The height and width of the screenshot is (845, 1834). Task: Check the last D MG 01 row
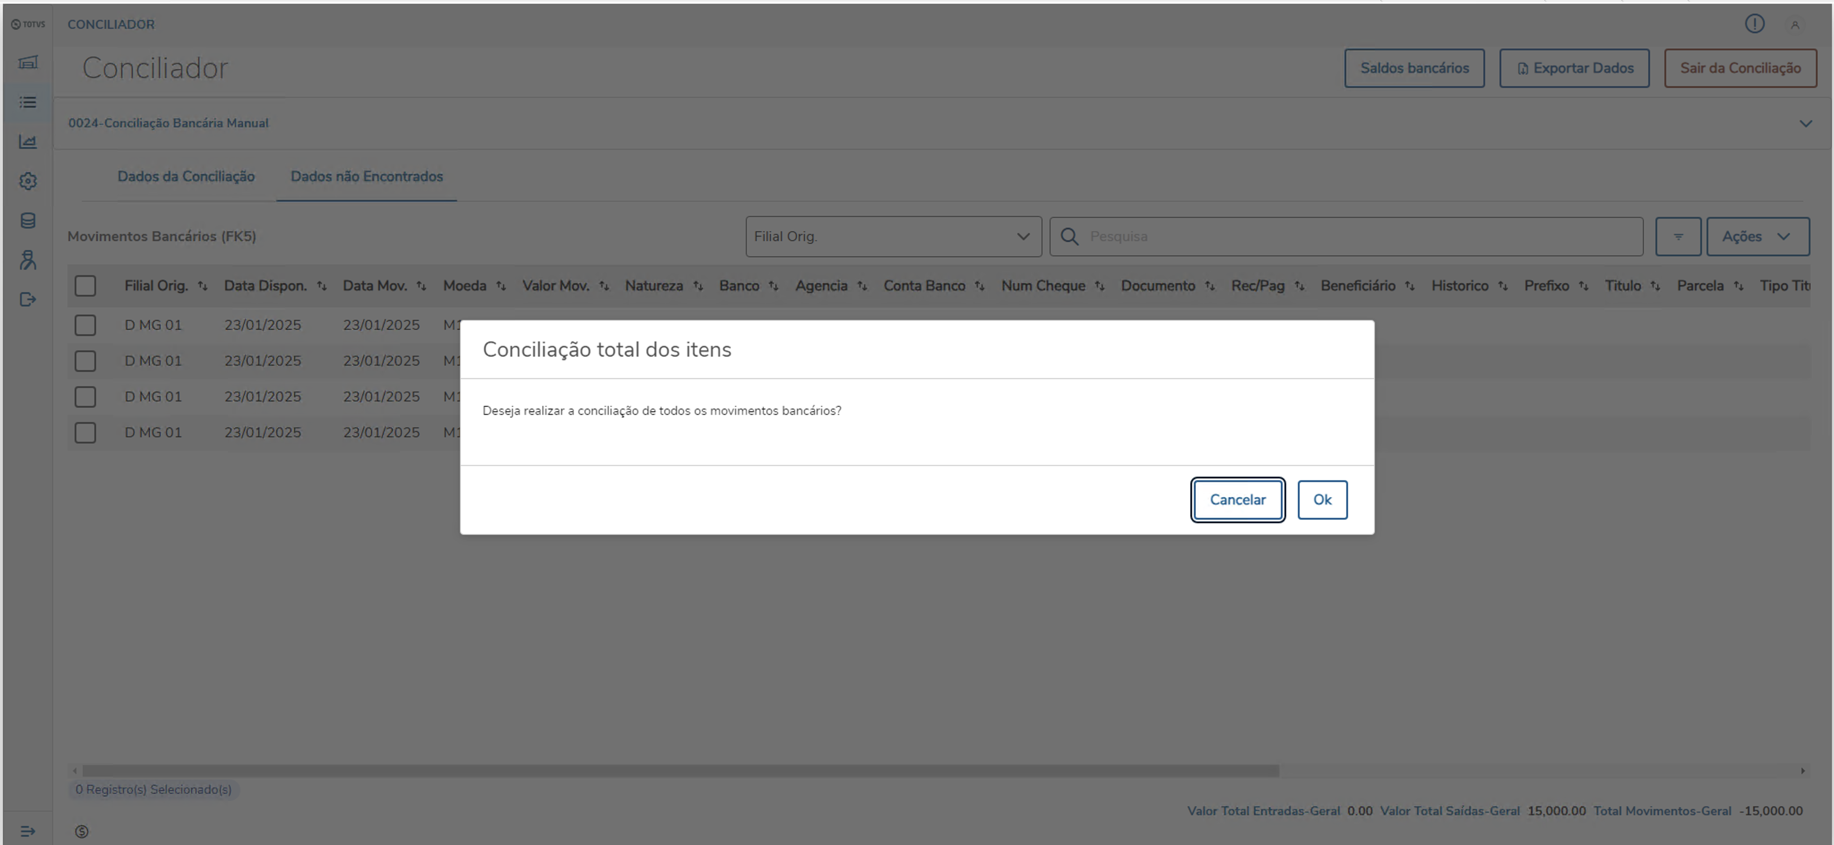(x=86, y=433)
